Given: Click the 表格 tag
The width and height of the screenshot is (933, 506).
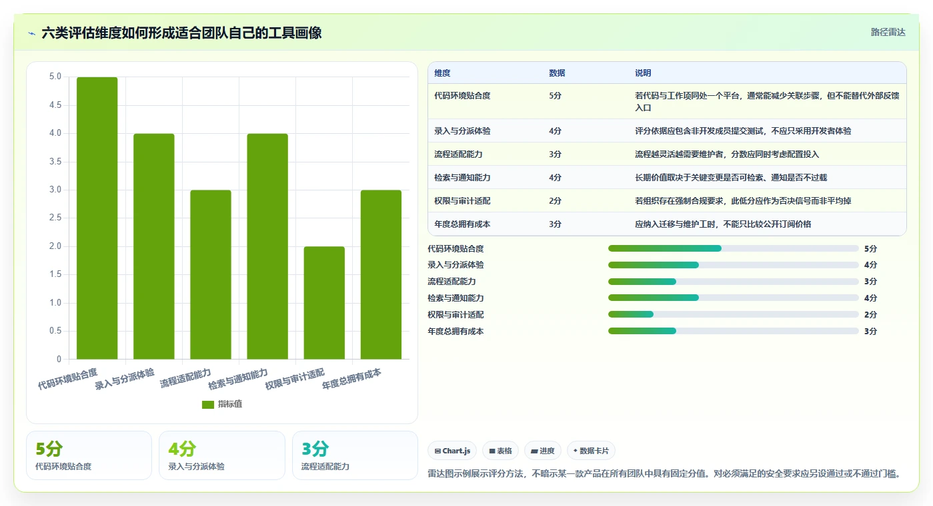Looking at the screenshot, I should [x=501, y=451].
